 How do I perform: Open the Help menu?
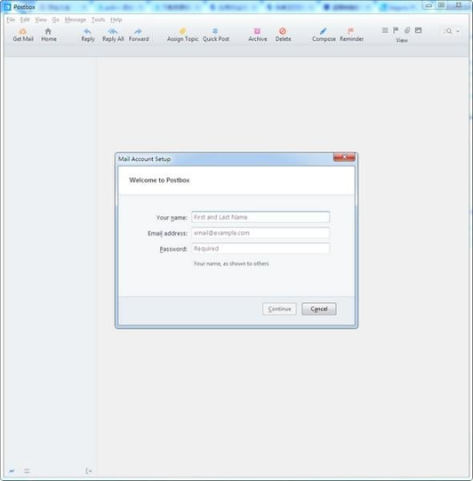coord(116,20)
